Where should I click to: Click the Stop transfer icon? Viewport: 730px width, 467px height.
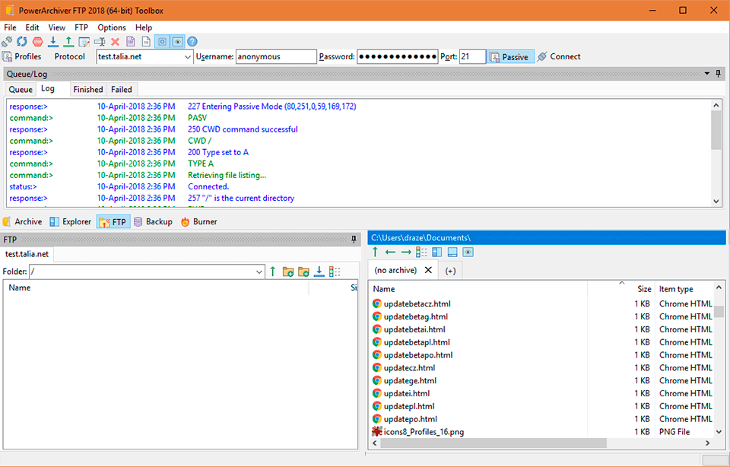36,42
